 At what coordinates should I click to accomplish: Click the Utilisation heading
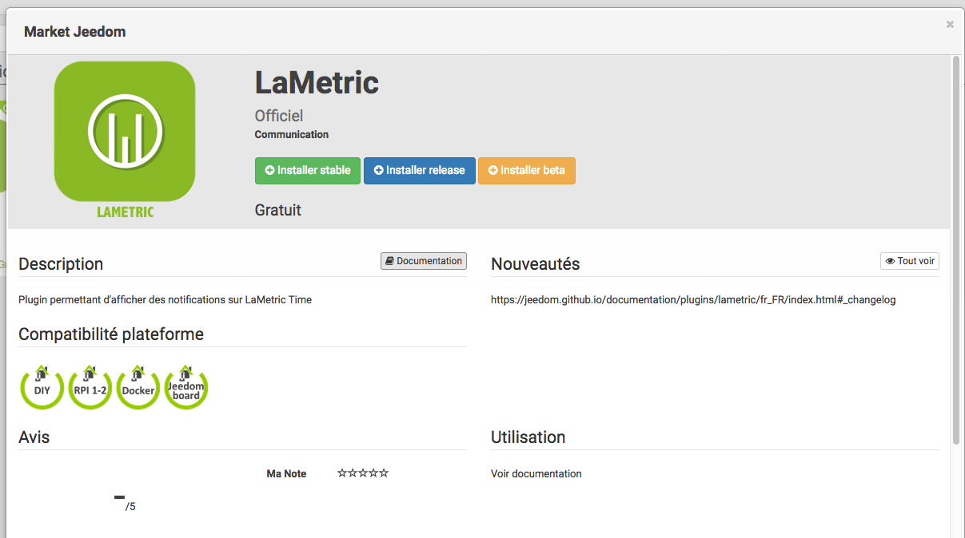click(528, 437)
